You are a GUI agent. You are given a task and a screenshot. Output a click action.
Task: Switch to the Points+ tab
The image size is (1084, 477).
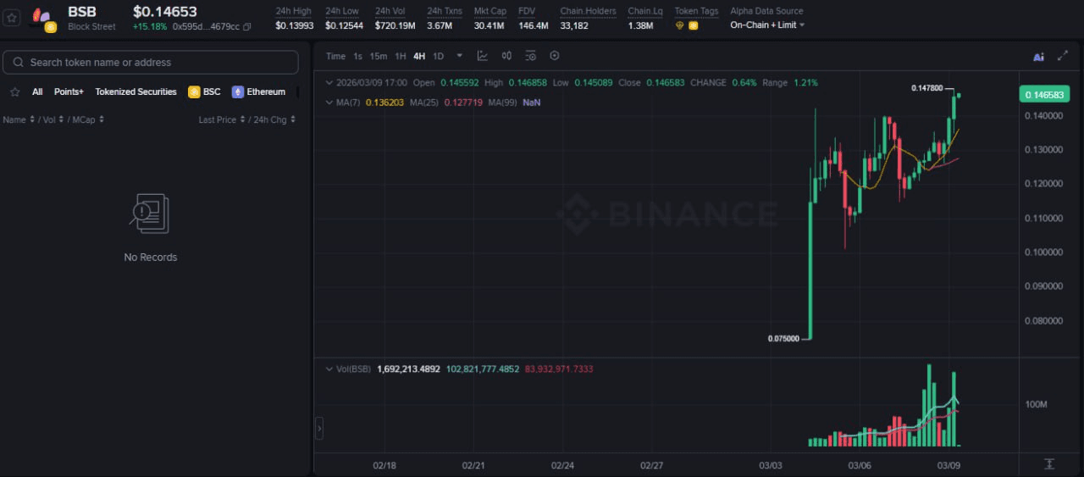click(69, 92)
